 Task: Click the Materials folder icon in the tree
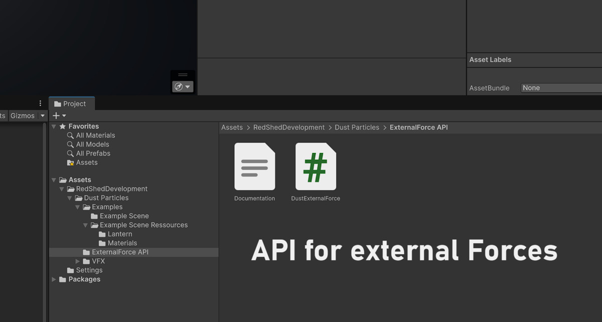click(102, 243)
